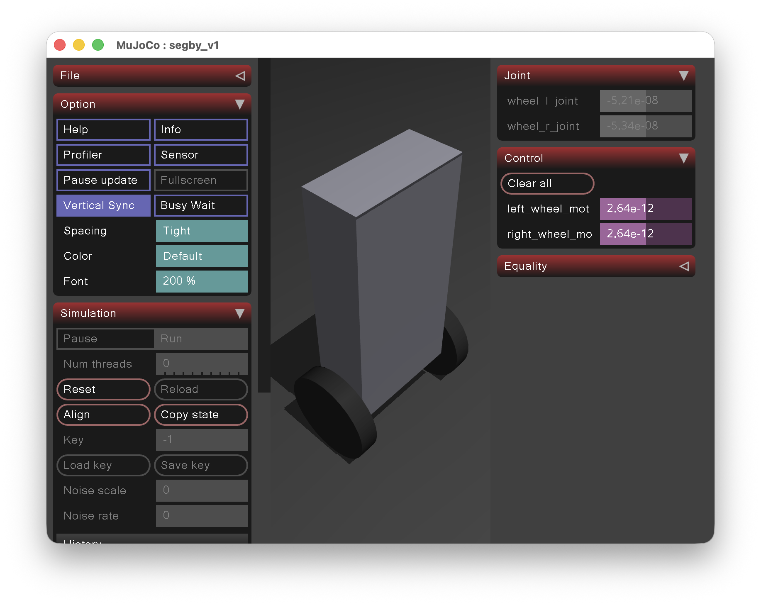Change Spacing from Tight
Viewport: 761px width, 605px height.
tap(202, 231)
